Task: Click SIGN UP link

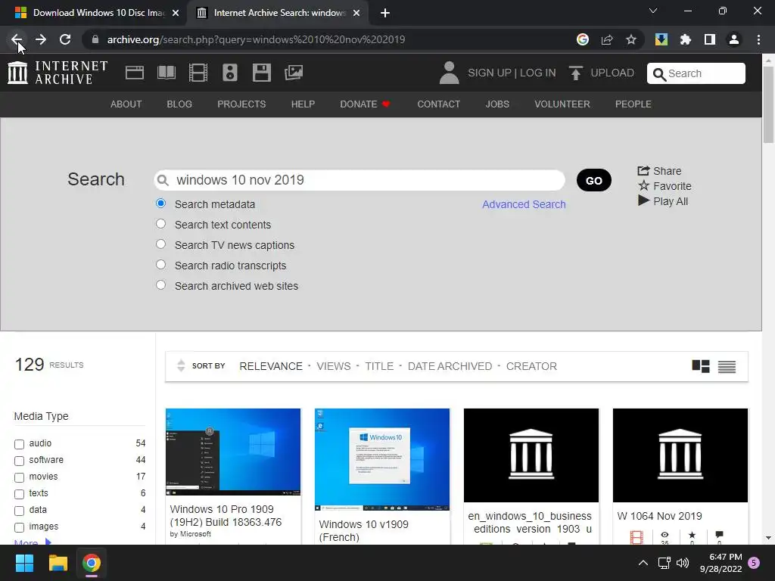Action: pos(490,73)
